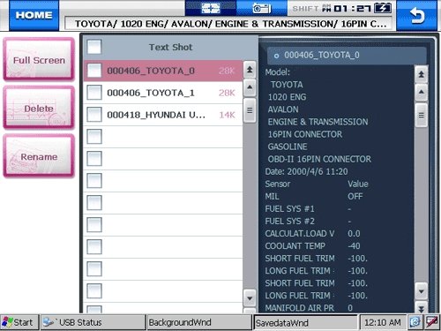Check the 000406_TOYOTA_0 checkbox
Image resolution: width=441 pixels, height=331 pixels.
[94, 71]
